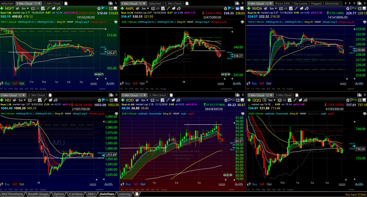Toggle the favorite star on the MSFT chart
The width and height of the screenshot is (367, 197).
point(99,8)
